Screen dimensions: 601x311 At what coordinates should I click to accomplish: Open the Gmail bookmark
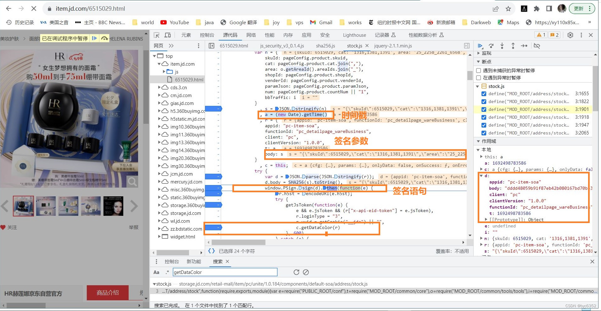pyautogui.click(x=321, y=23)
